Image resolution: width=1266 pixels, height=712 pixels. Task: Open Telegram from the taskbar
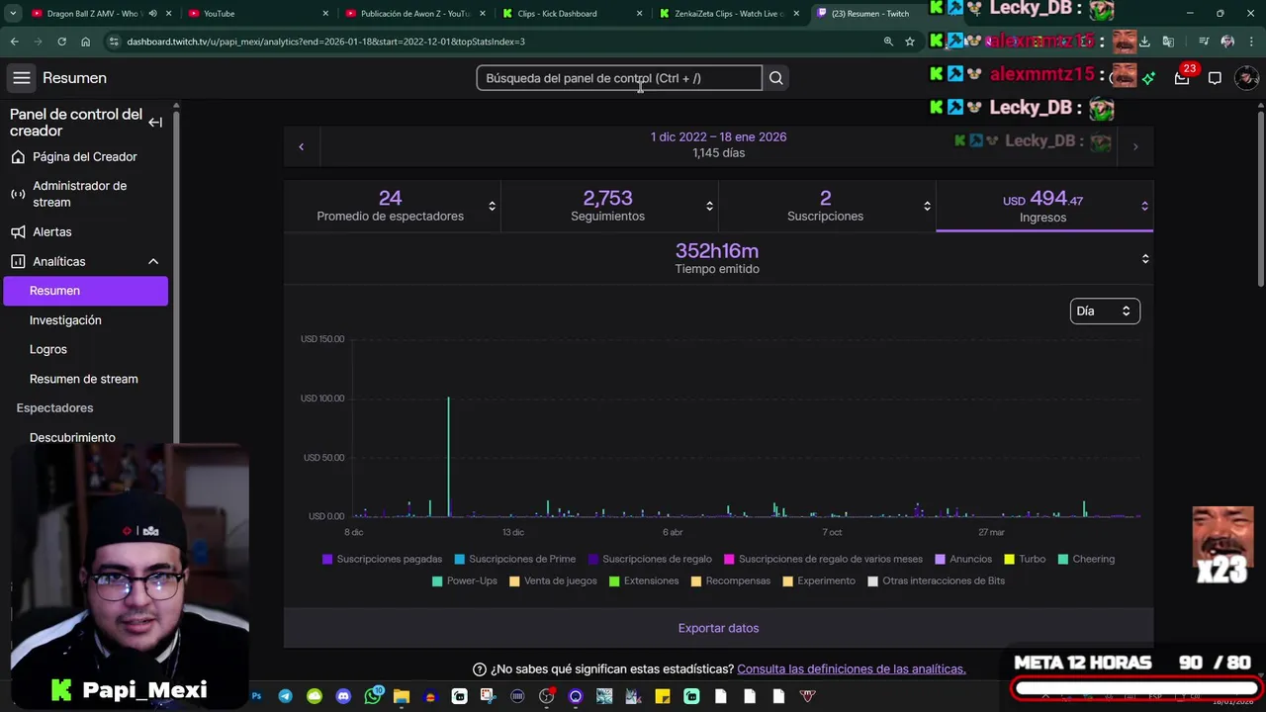tap(285, 696)
